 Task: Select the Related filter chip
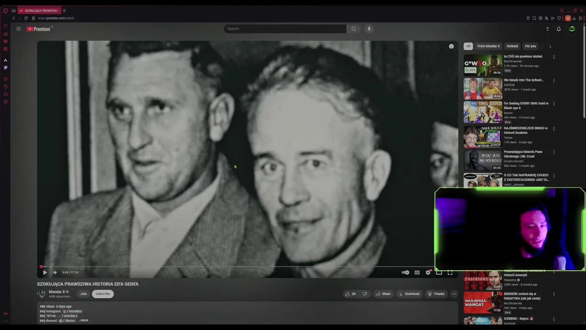tap(512, 46)
